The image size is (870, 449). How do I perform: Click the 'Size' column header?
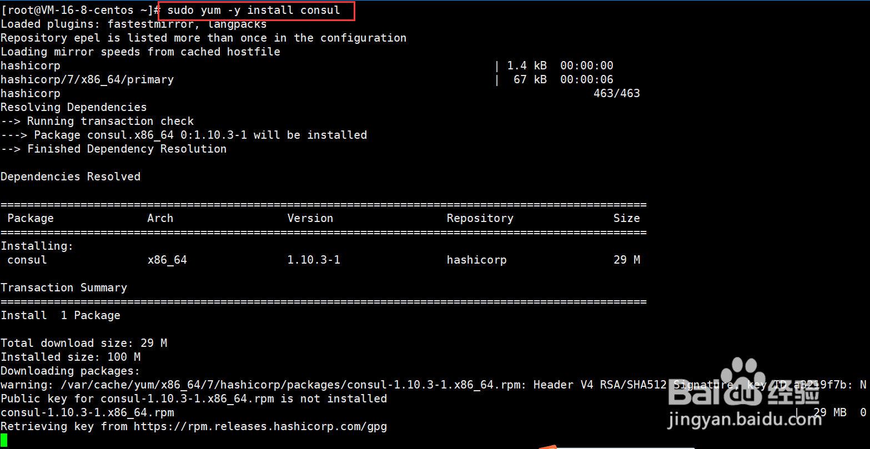coord(627,219)
